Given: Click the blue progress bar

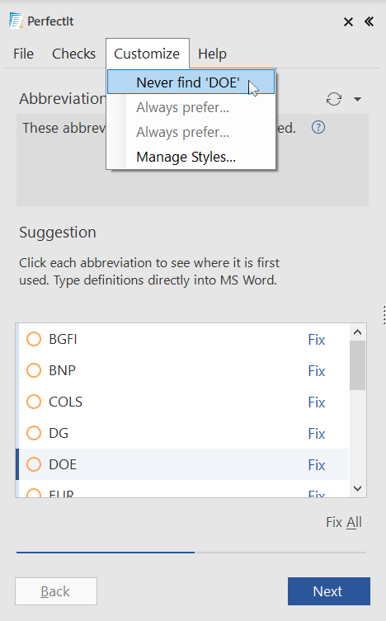Looking at the screenshot, I should click(106, 552).
